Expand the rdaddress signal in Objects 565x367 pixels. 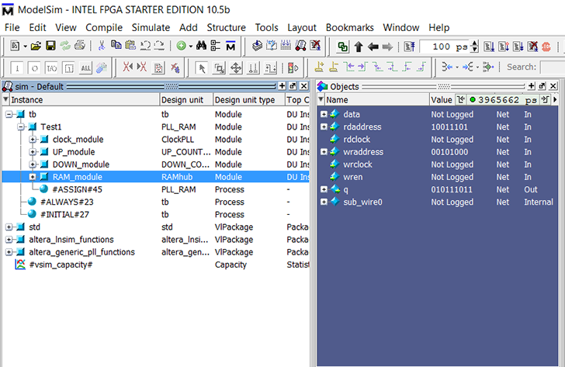324,127
